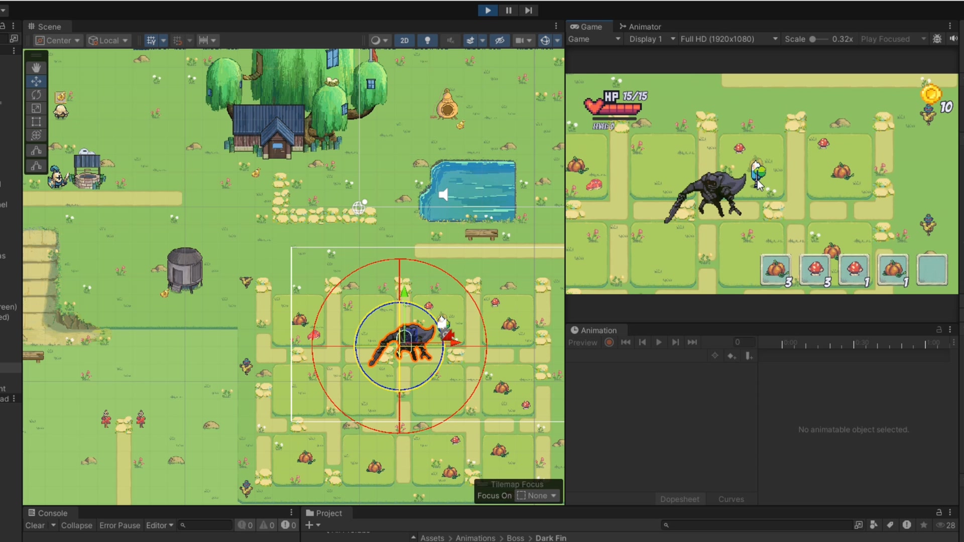Image resolution: width=964 pixels, height=542 pixels.
Task: Toggle Game view mute audio icon
Action: (x=953, y=39)
